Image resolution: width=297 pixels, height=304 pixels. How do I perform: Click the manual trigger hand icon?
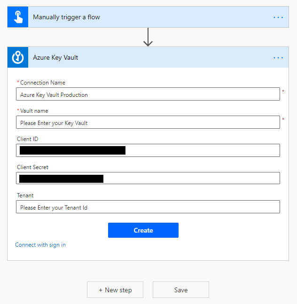click(18, 17)
